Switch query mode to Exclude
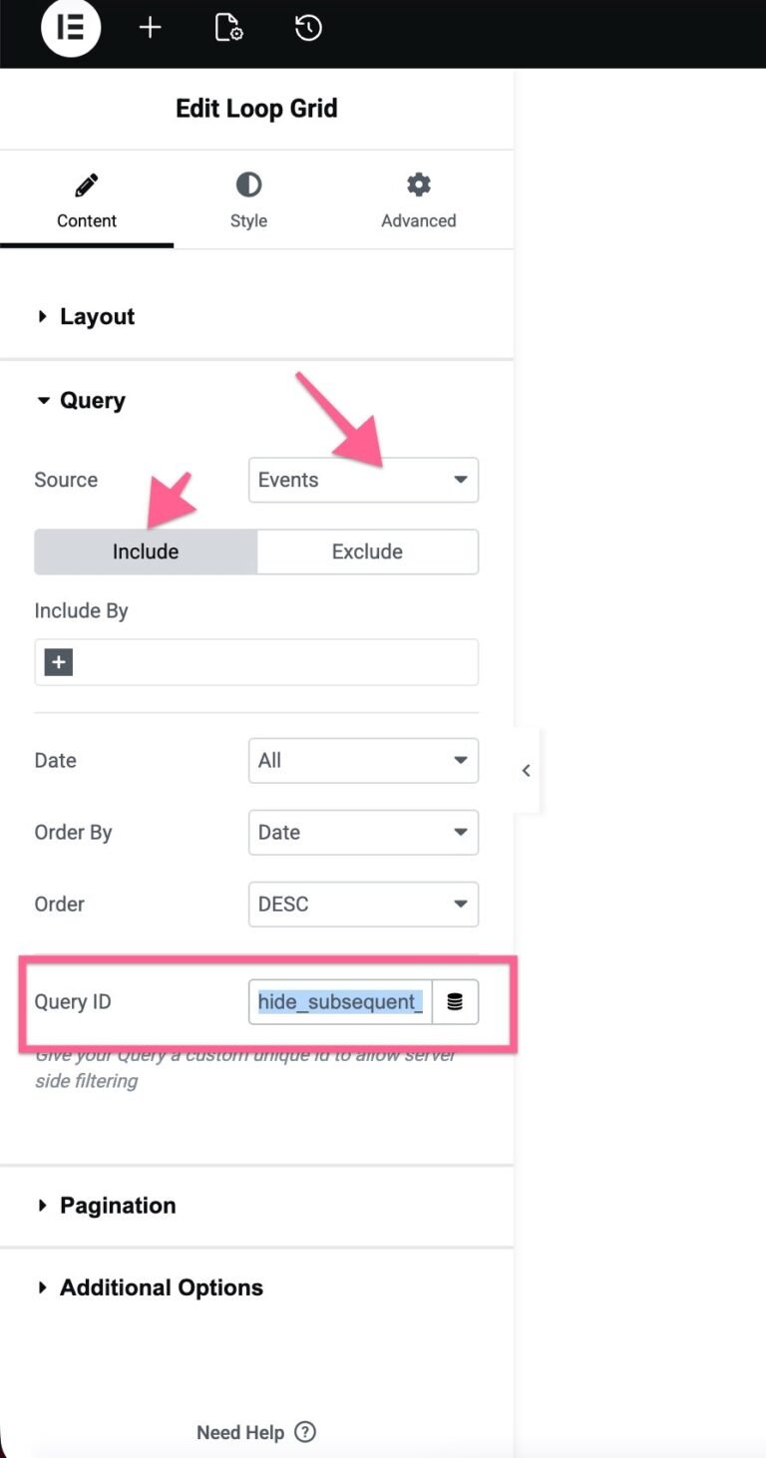Viewport: 766px width, 1458px height. point(367,550)
